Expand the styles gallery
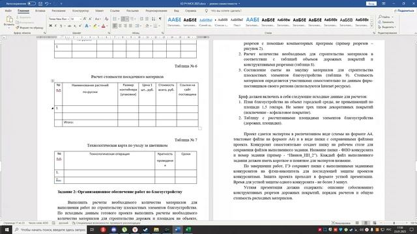The height and width of the screenshot is (234, 417). click(x=372, y=26)
